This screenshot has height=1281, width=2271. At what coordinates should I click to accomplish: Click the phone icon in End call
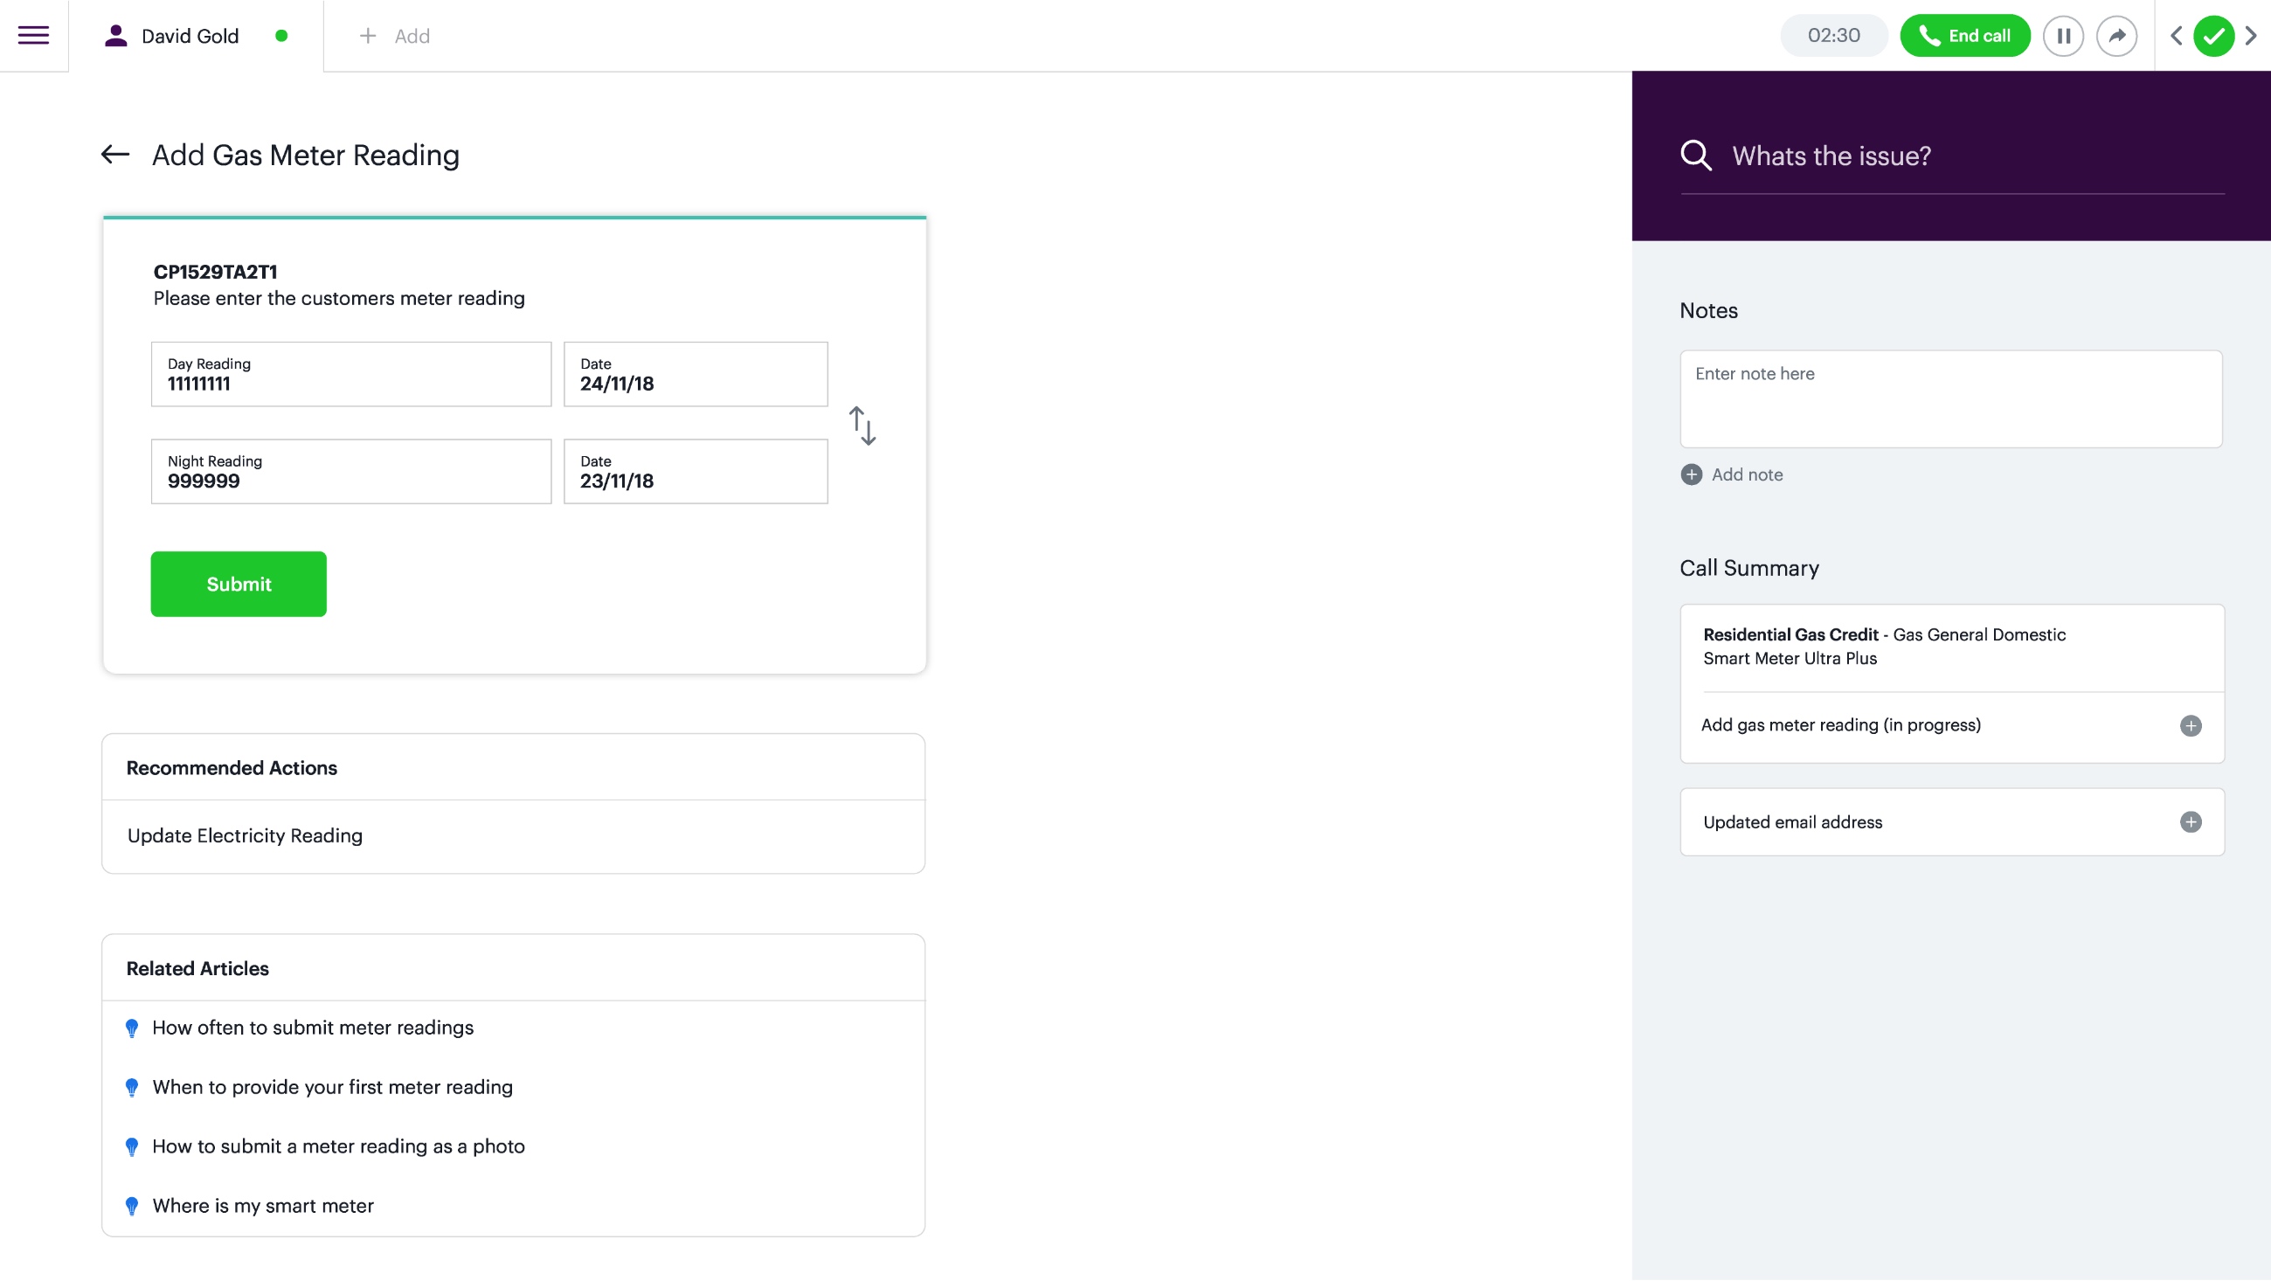(1930, 35)
